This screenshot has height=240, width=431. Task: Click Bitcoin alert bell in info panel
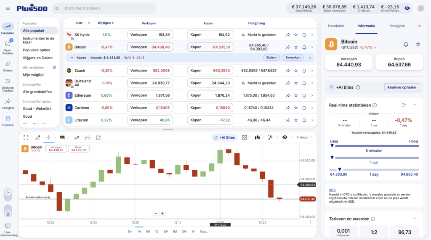coord(406,45)
